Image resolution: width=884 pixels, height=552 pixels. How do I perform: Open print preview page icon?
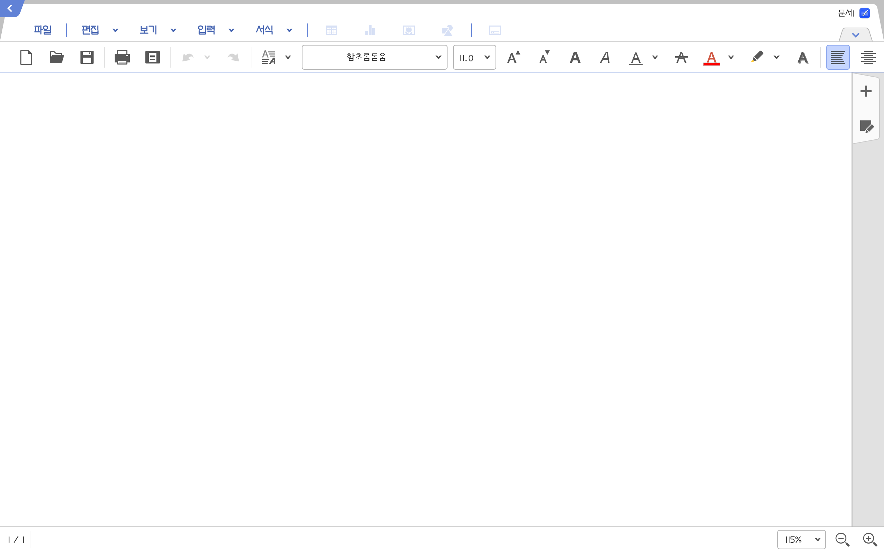[x=152, y=57]
